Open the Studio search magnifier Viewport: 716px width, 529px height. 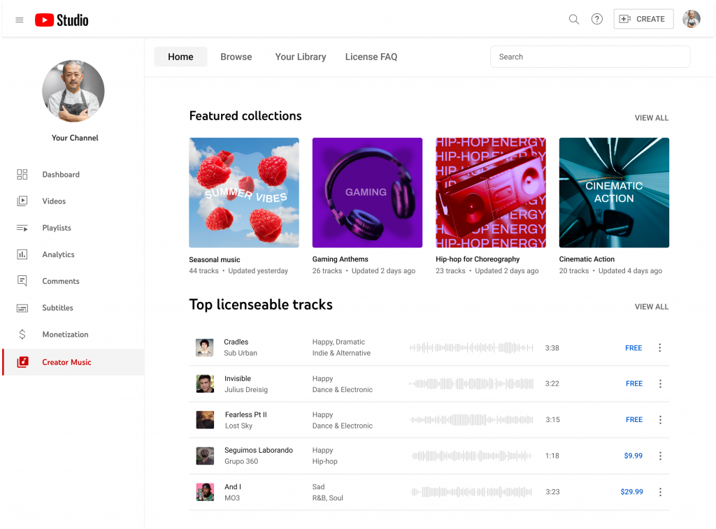point(574,20)
